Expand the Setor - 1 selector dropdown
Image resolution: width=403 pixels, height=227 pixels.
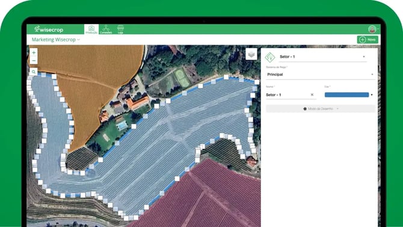pos(322,57)
